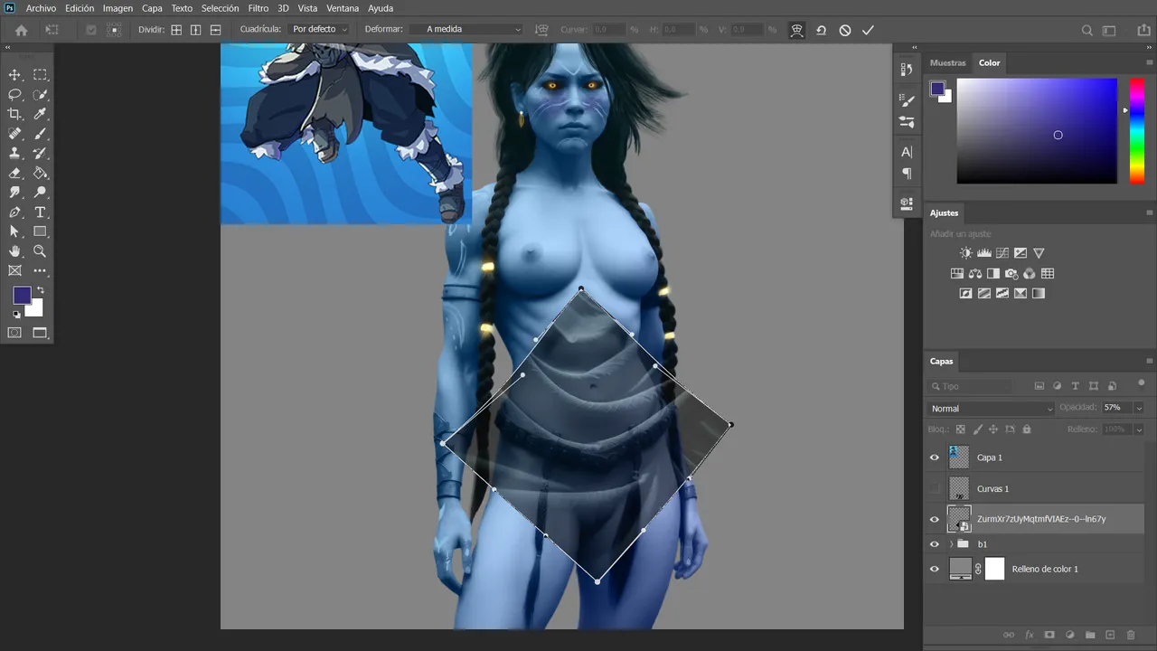Select the Hand tool
This screenshot has height=651, width=1157.
(x=14, y=251)
